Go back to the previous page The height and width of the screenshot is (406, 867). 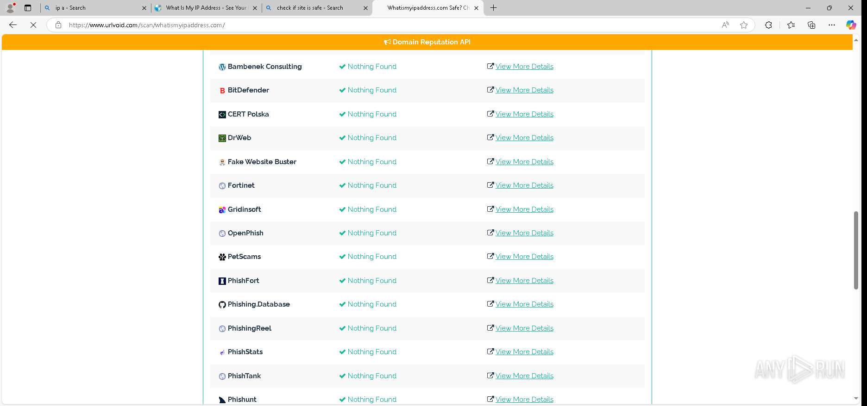pyautogui.click(x=13, y=25)
